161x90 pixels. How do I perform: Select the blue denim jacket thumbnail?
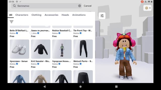(x=19, y=76)
